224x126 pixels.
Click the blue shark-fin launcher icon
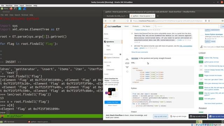tap(24, 8)
